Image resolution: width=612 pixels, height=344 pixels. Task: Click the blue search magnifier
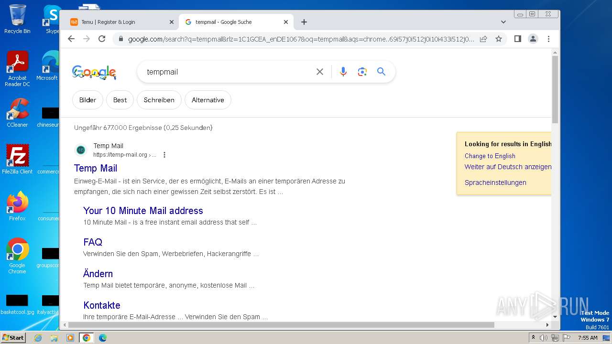click(381, 72)
